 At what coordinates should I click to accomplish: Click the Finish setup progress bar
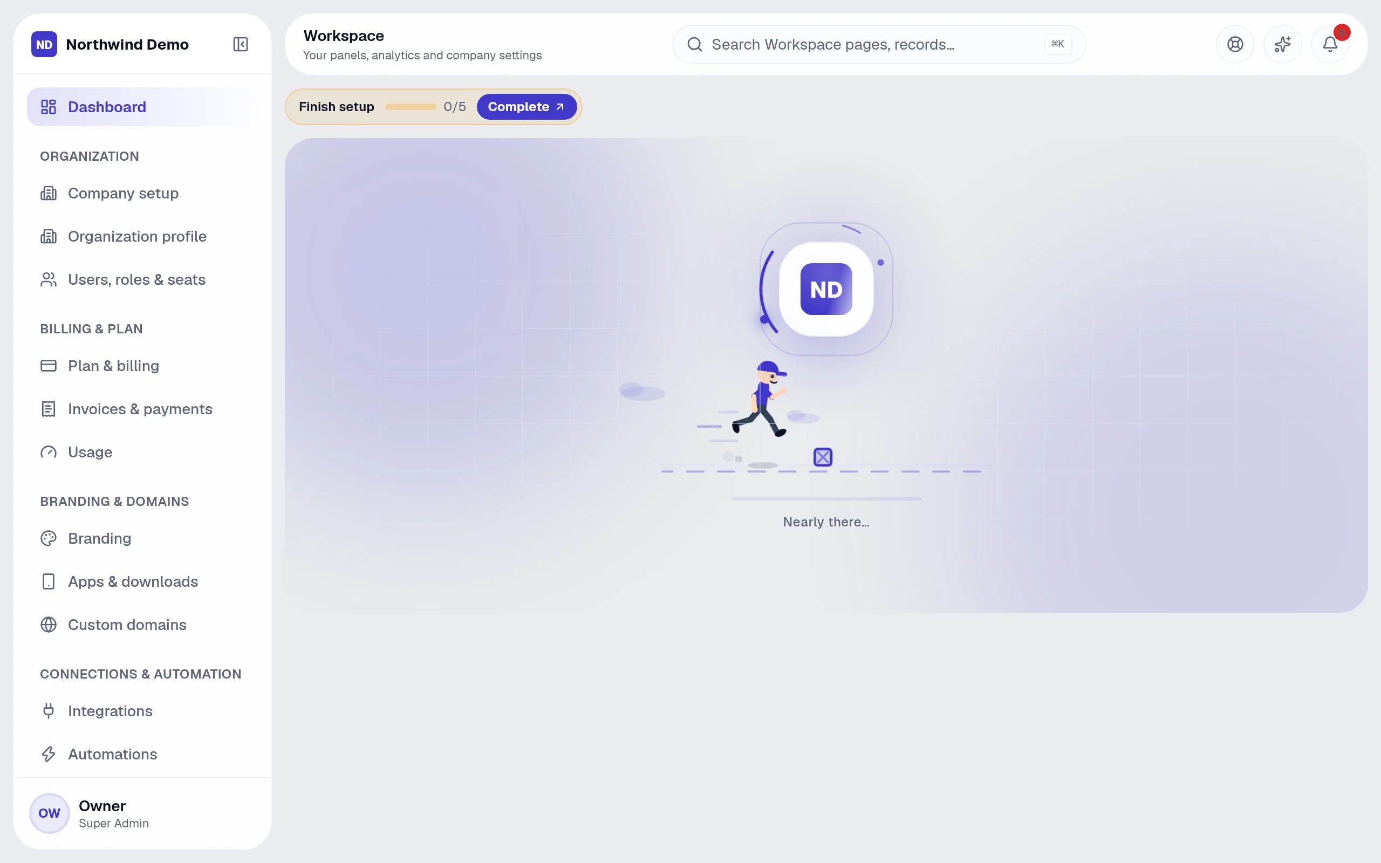pyautogui.click(x=411, y=107)
